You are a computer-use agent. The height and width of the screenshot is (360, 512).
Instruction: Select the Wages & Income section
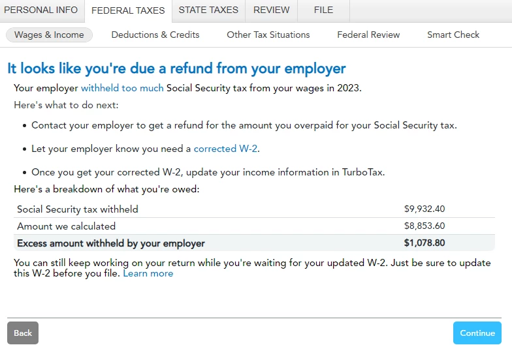[x=49, y=35]
